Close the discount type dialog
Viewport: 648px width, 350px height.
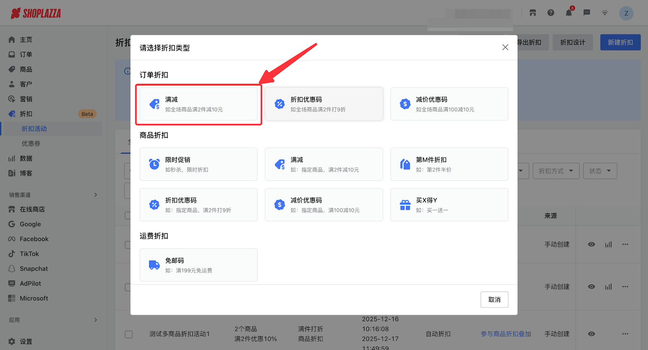505,47
